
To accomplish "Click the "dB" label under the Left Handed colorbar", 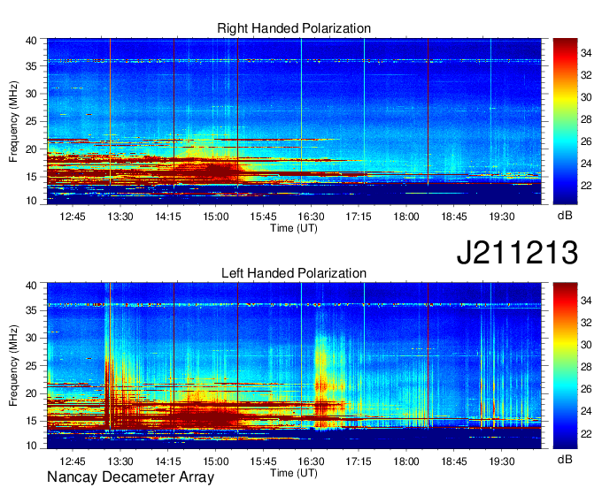I will click(x=565, y=460).
